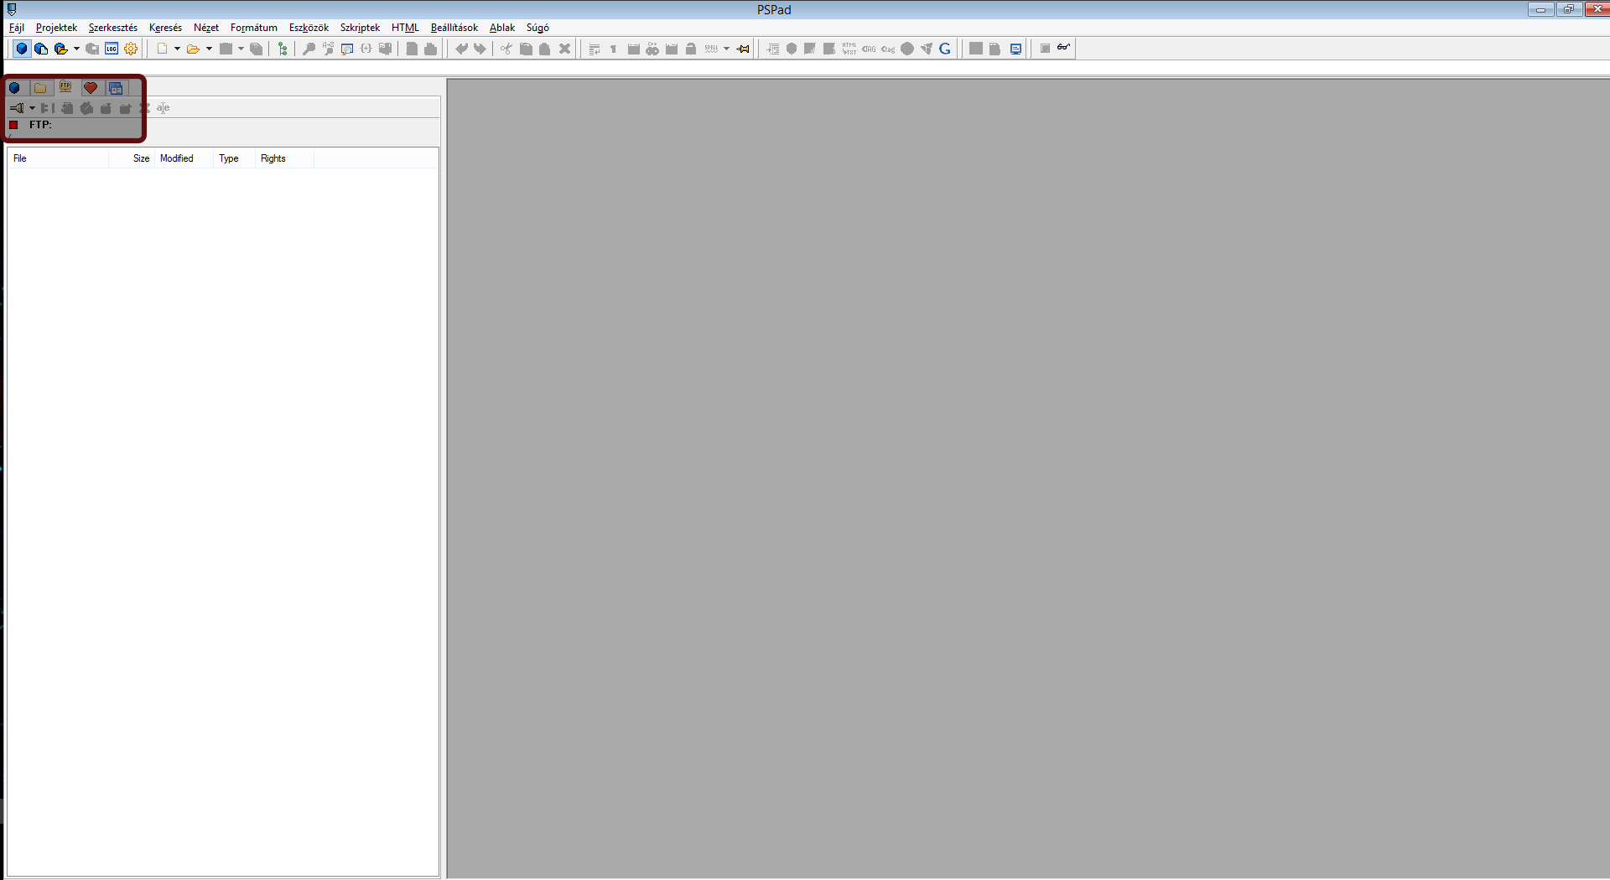Expand the New file dropdown arrow

coord(177,49)
